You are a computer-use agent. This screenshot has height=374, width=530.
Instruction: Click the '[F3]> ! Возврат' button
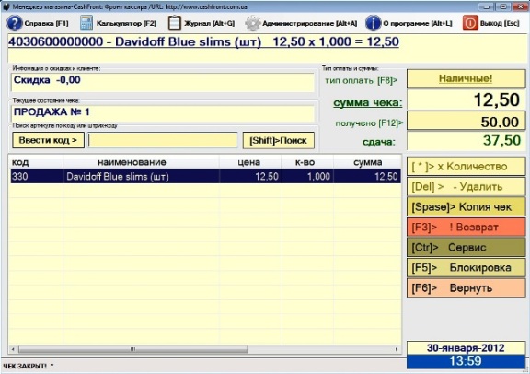[466, 228]
